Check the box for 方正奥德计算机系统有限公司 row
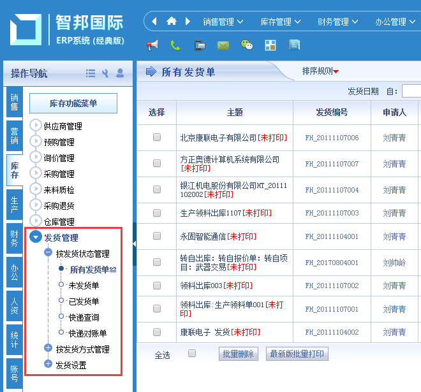The height and width of the screenshot is (392, 421). (157, 163)
